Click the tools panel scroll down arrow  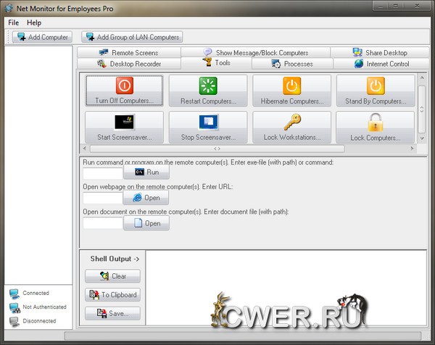[422, 138]
